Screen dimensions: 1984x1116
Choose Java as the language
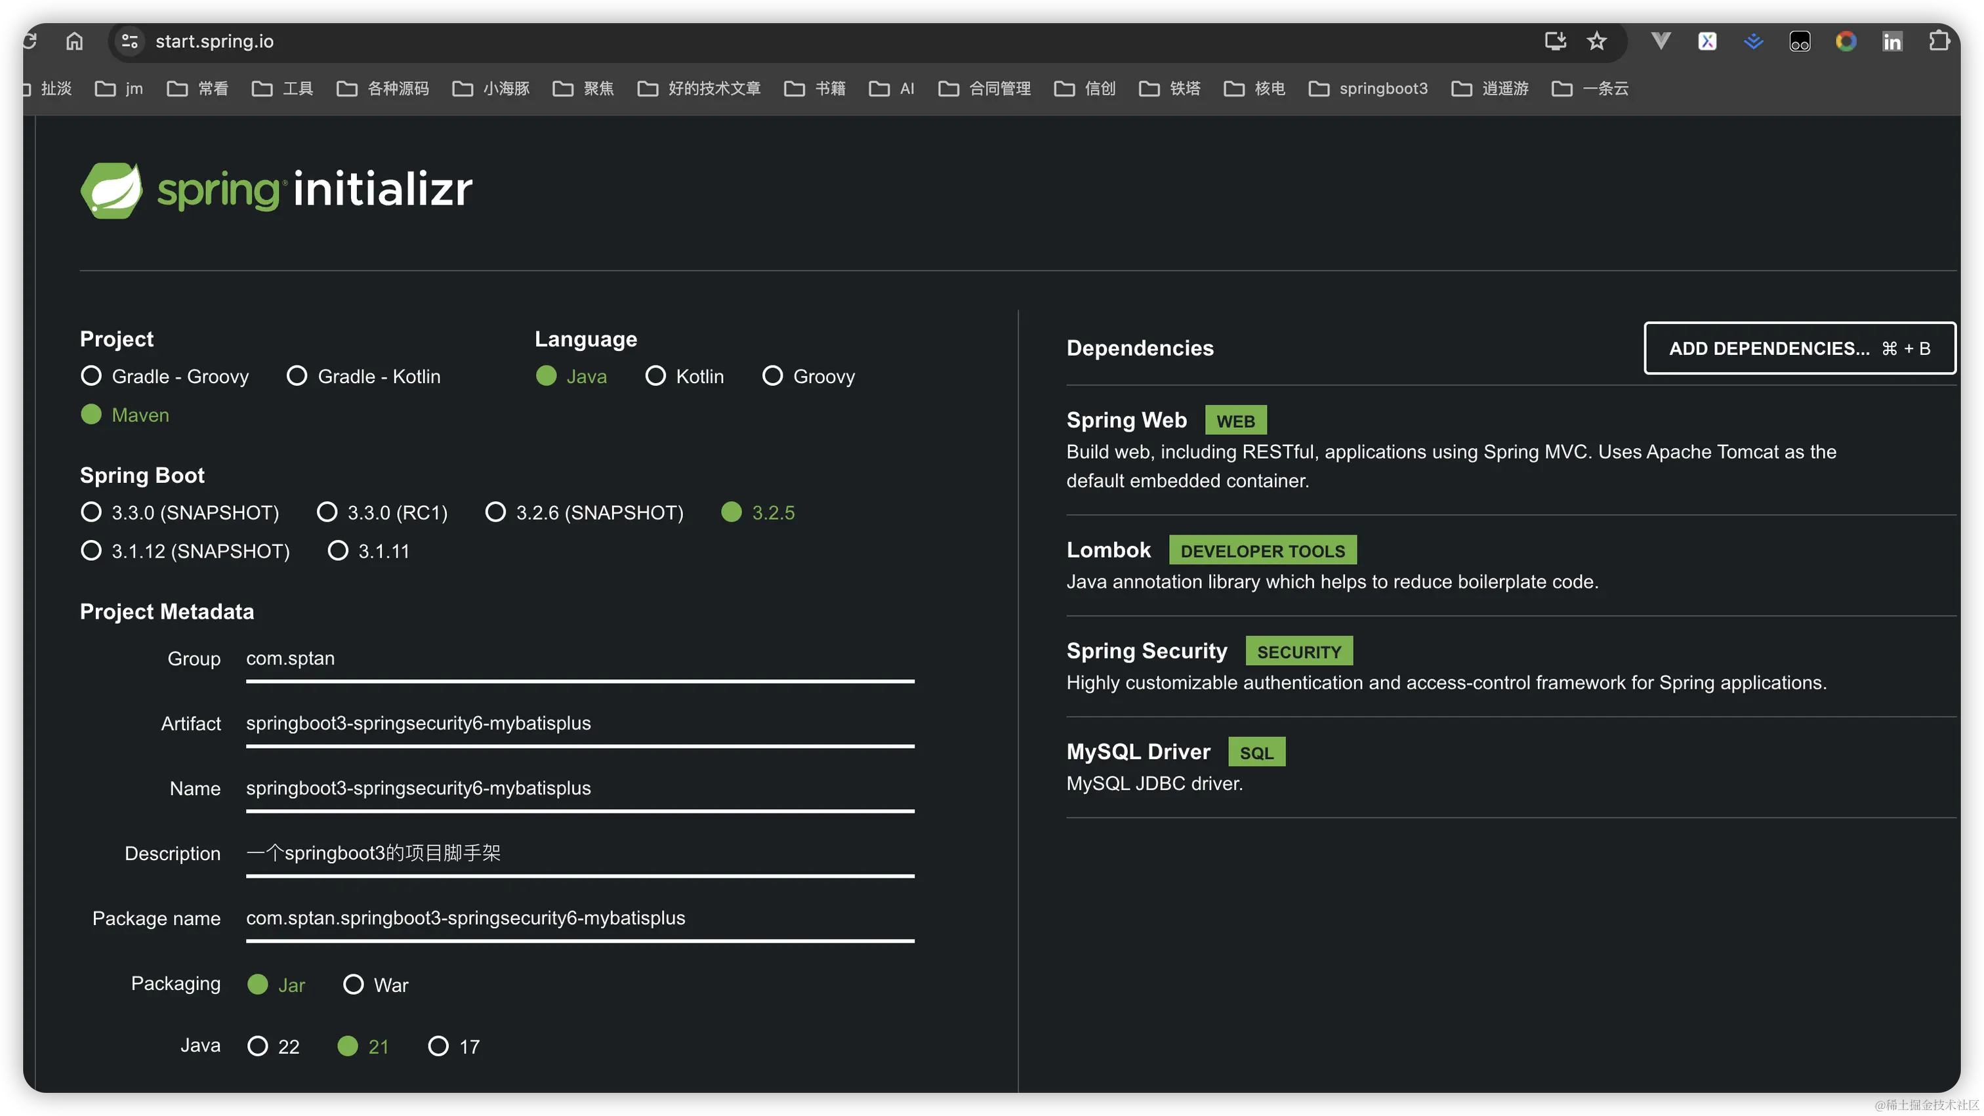[571, 376]
